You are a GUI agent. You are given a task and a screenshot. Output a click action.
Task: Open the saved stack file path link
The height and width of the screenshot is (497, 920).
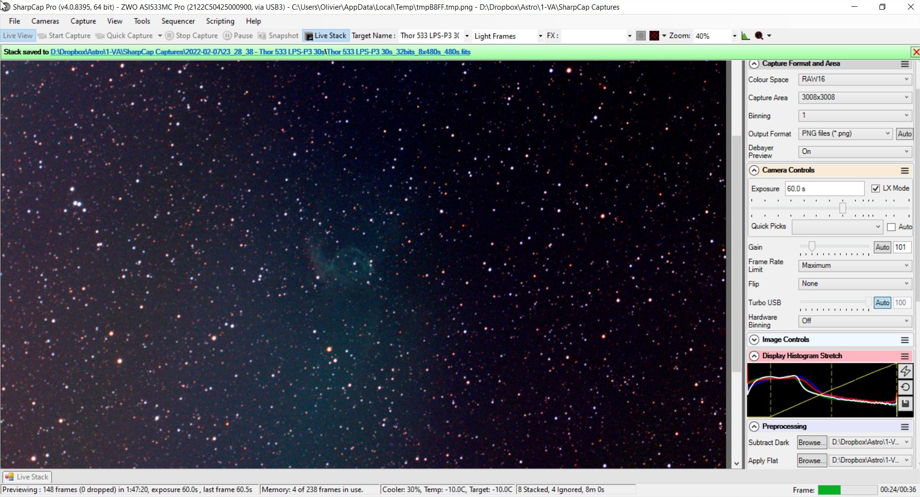point(261,52)
